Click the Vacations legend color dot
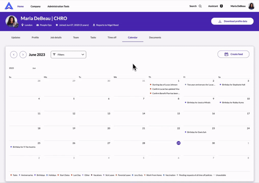This screenshot has height=183, width=259. click(x=92, y=175)
